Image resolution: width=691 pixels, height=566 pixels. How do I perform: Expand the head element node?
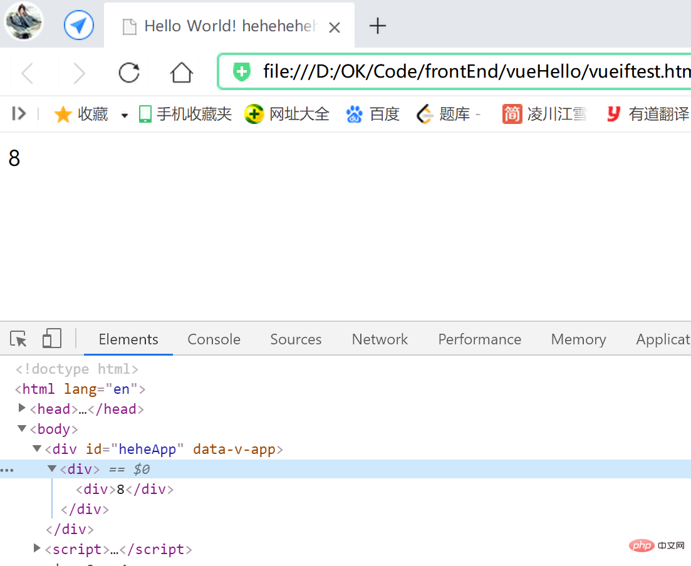click(23, 409)
